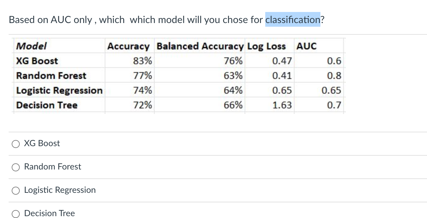This screenshot has height=218, width=427.
Task: Select the Random Forest radio button
Action: (15, 167)
